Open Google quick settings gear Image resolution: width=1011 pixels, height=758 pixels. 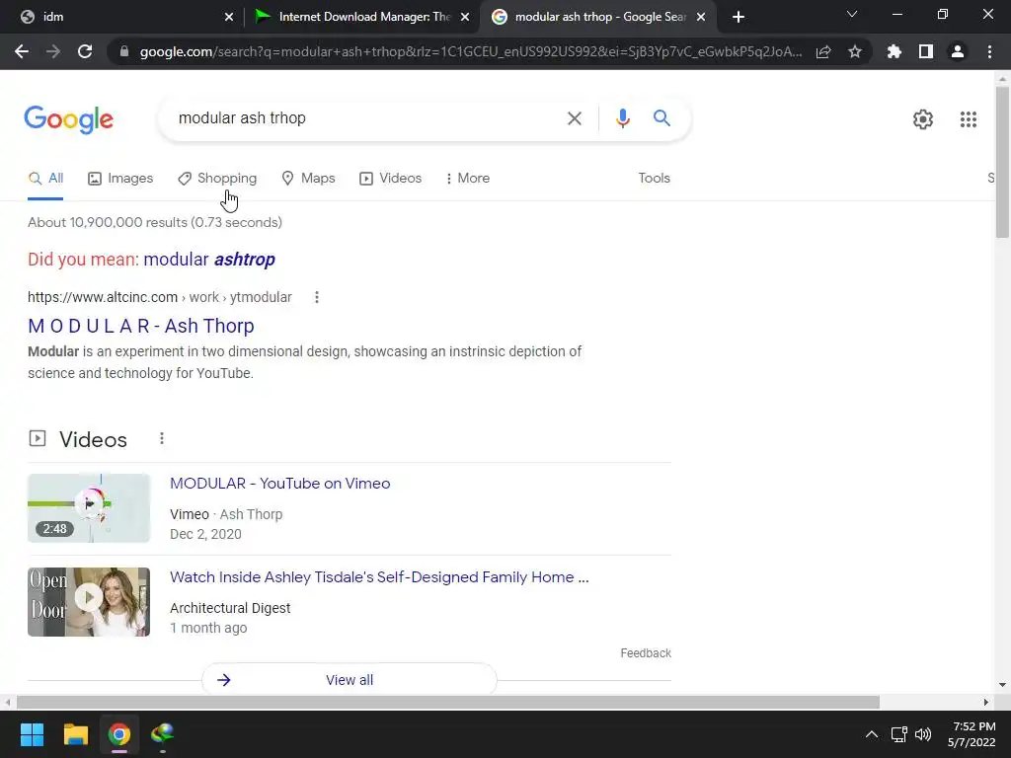[923, 119]
